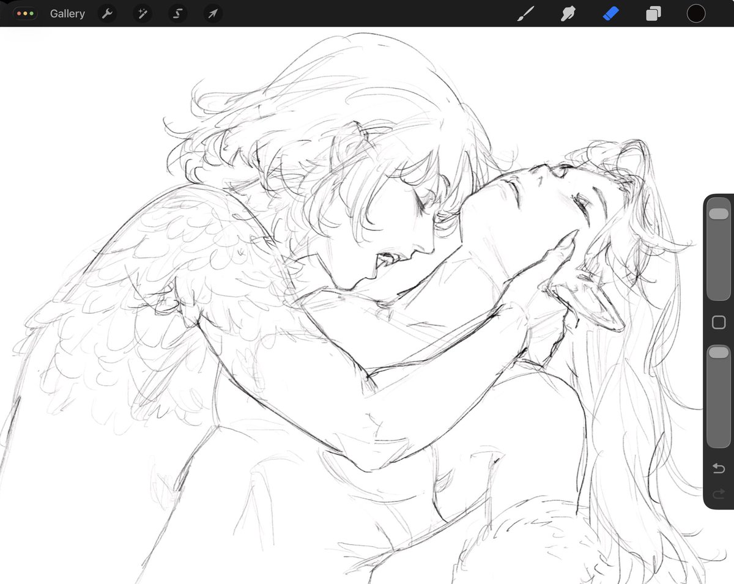
Task: Activate the Transform arrow tool
Action: pyautogui.click(x=212, y=13)
